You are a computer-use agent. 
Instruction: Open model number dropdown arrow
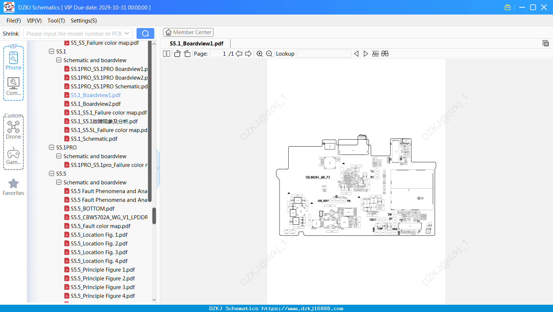127,33
